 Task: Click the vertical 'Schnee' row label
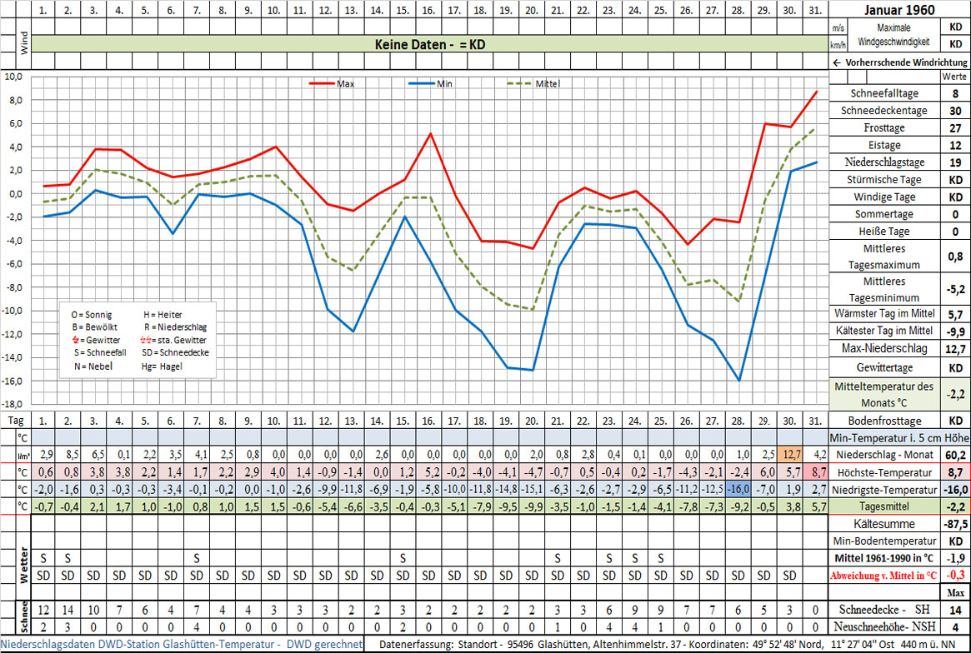pyautogui.click(x=23, y=618)
